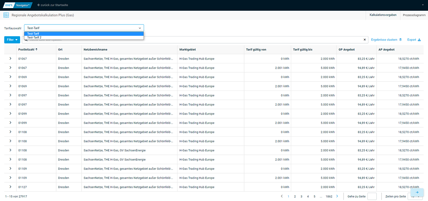Click the sort arrow on the Postleitzahl column

tap(36, 50)
